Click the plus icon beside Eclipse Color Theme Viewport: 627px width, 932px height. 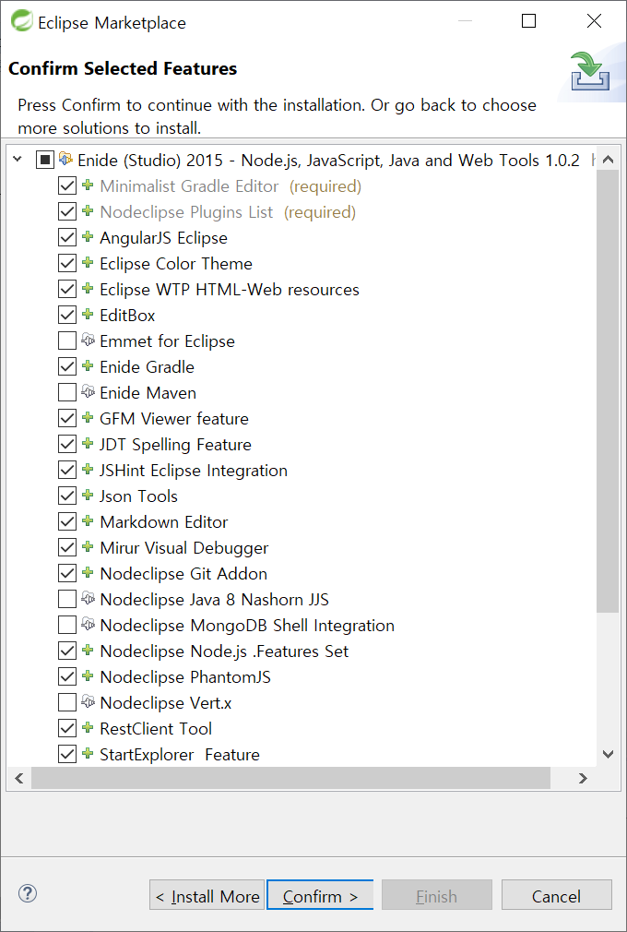[88, 262]
